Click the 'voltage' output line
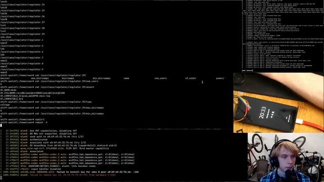 pyautogui.click(x=5, y=105)
